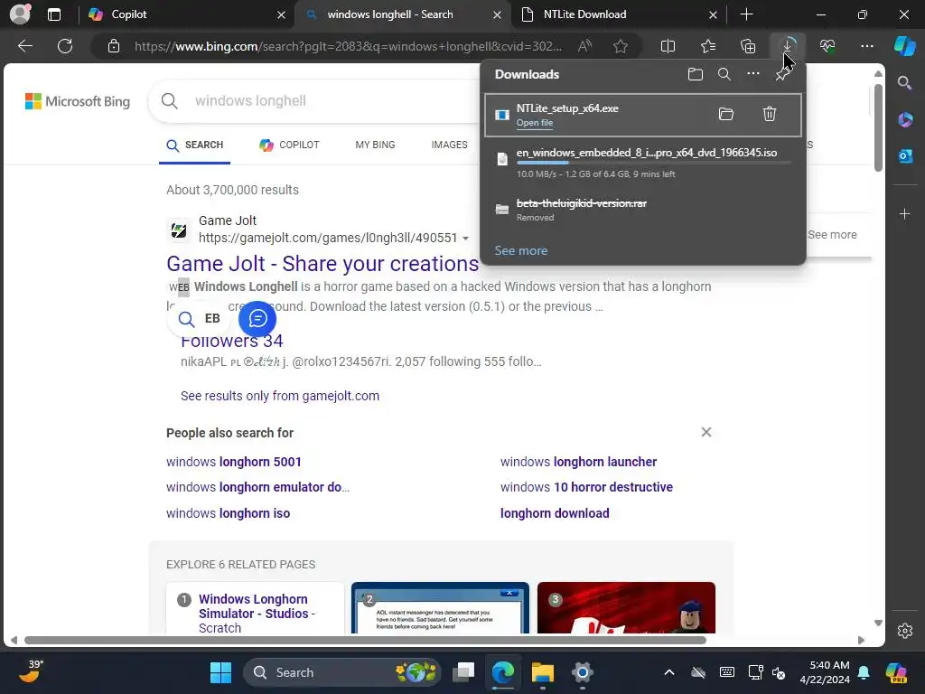Open related page thumbnail number 3
This screenshot has height=694, width=925.
626,608
